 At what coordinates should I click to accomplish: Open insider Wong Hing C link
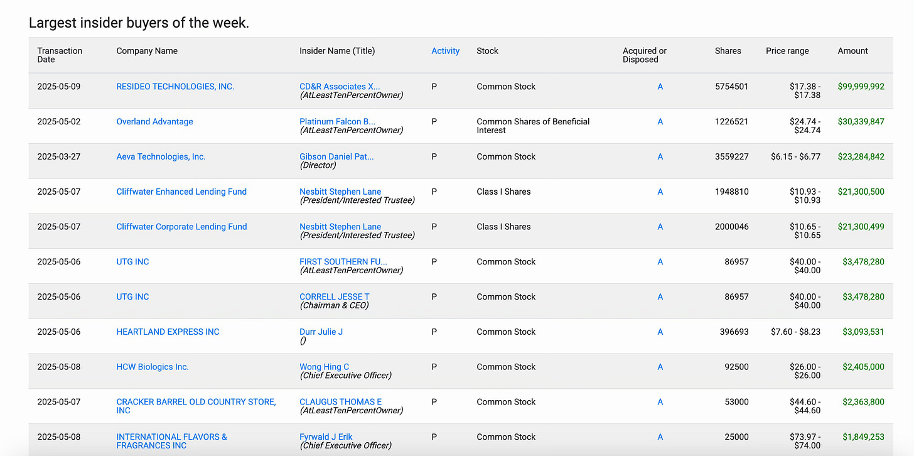tap(324, 367)
